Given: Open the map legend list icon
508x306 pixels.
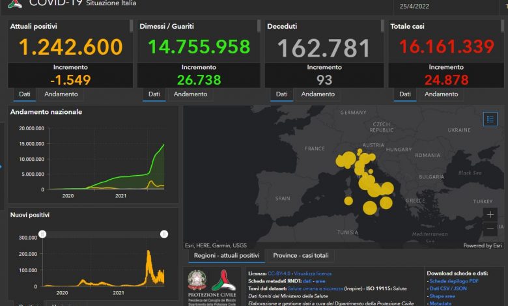Looking at the screenshot, I should point(490,119).
